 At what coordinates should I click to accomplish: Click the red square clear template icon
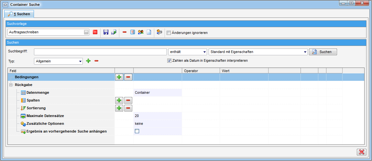click(x=95, y=32)
